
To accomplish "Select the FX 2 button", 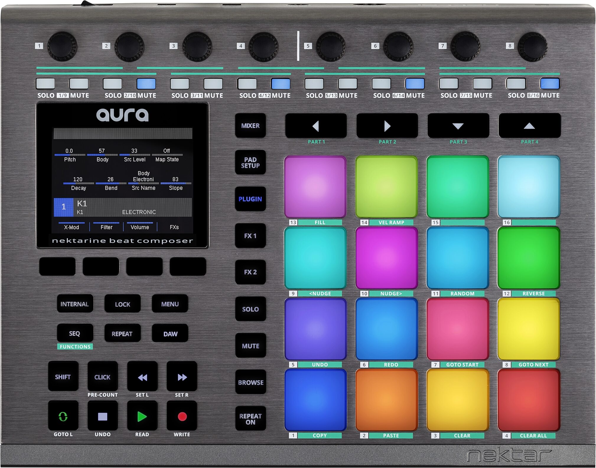I will tap(250, 272).
